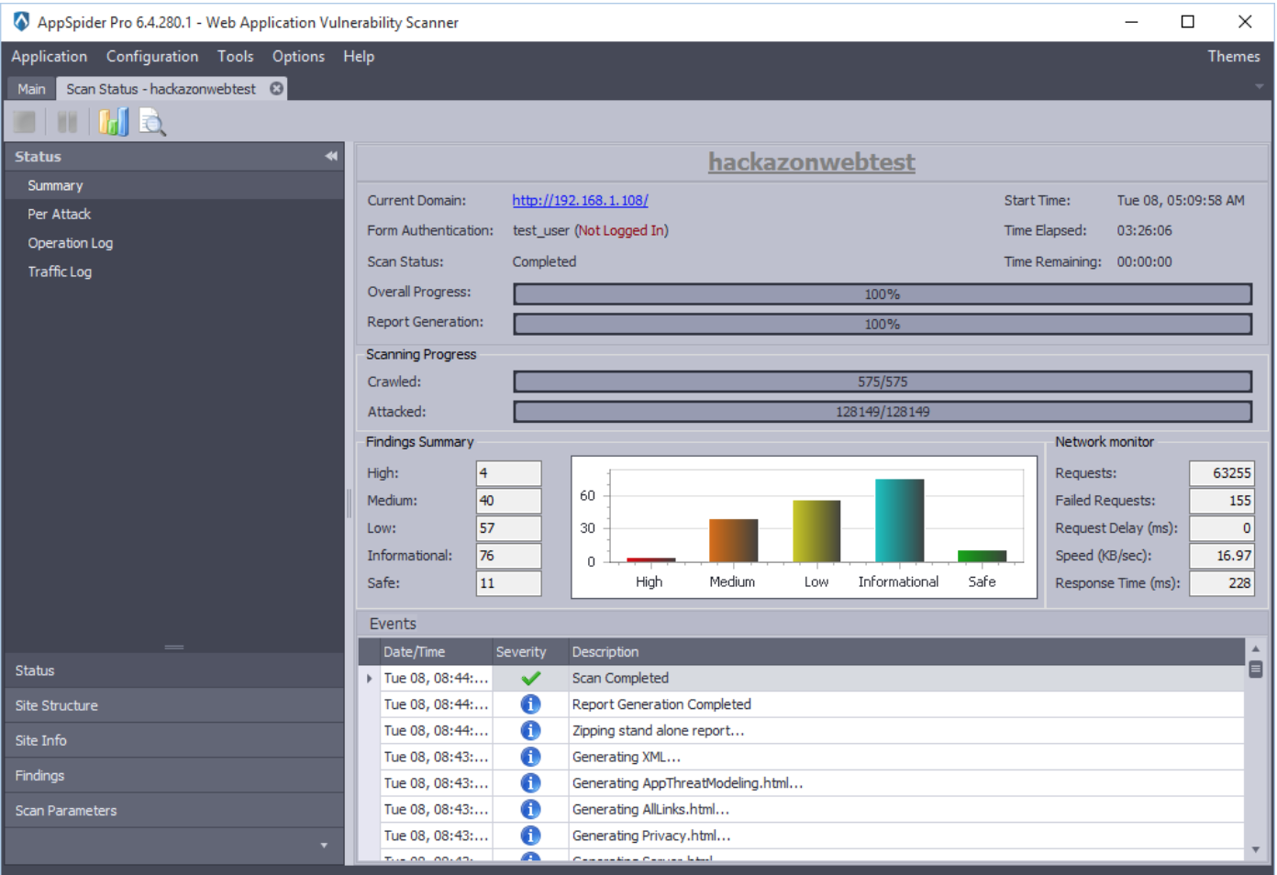This screenshot has width=1277, height=875.
Task: Open the Tools menu
Action: click(236, 57)
